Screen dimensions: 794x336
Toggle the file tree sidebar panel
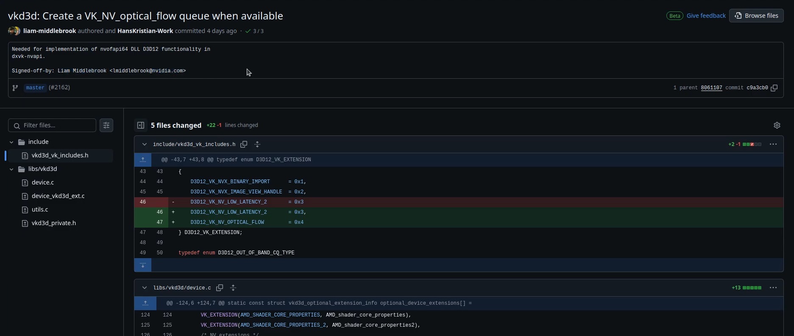(x=141, y=125)
